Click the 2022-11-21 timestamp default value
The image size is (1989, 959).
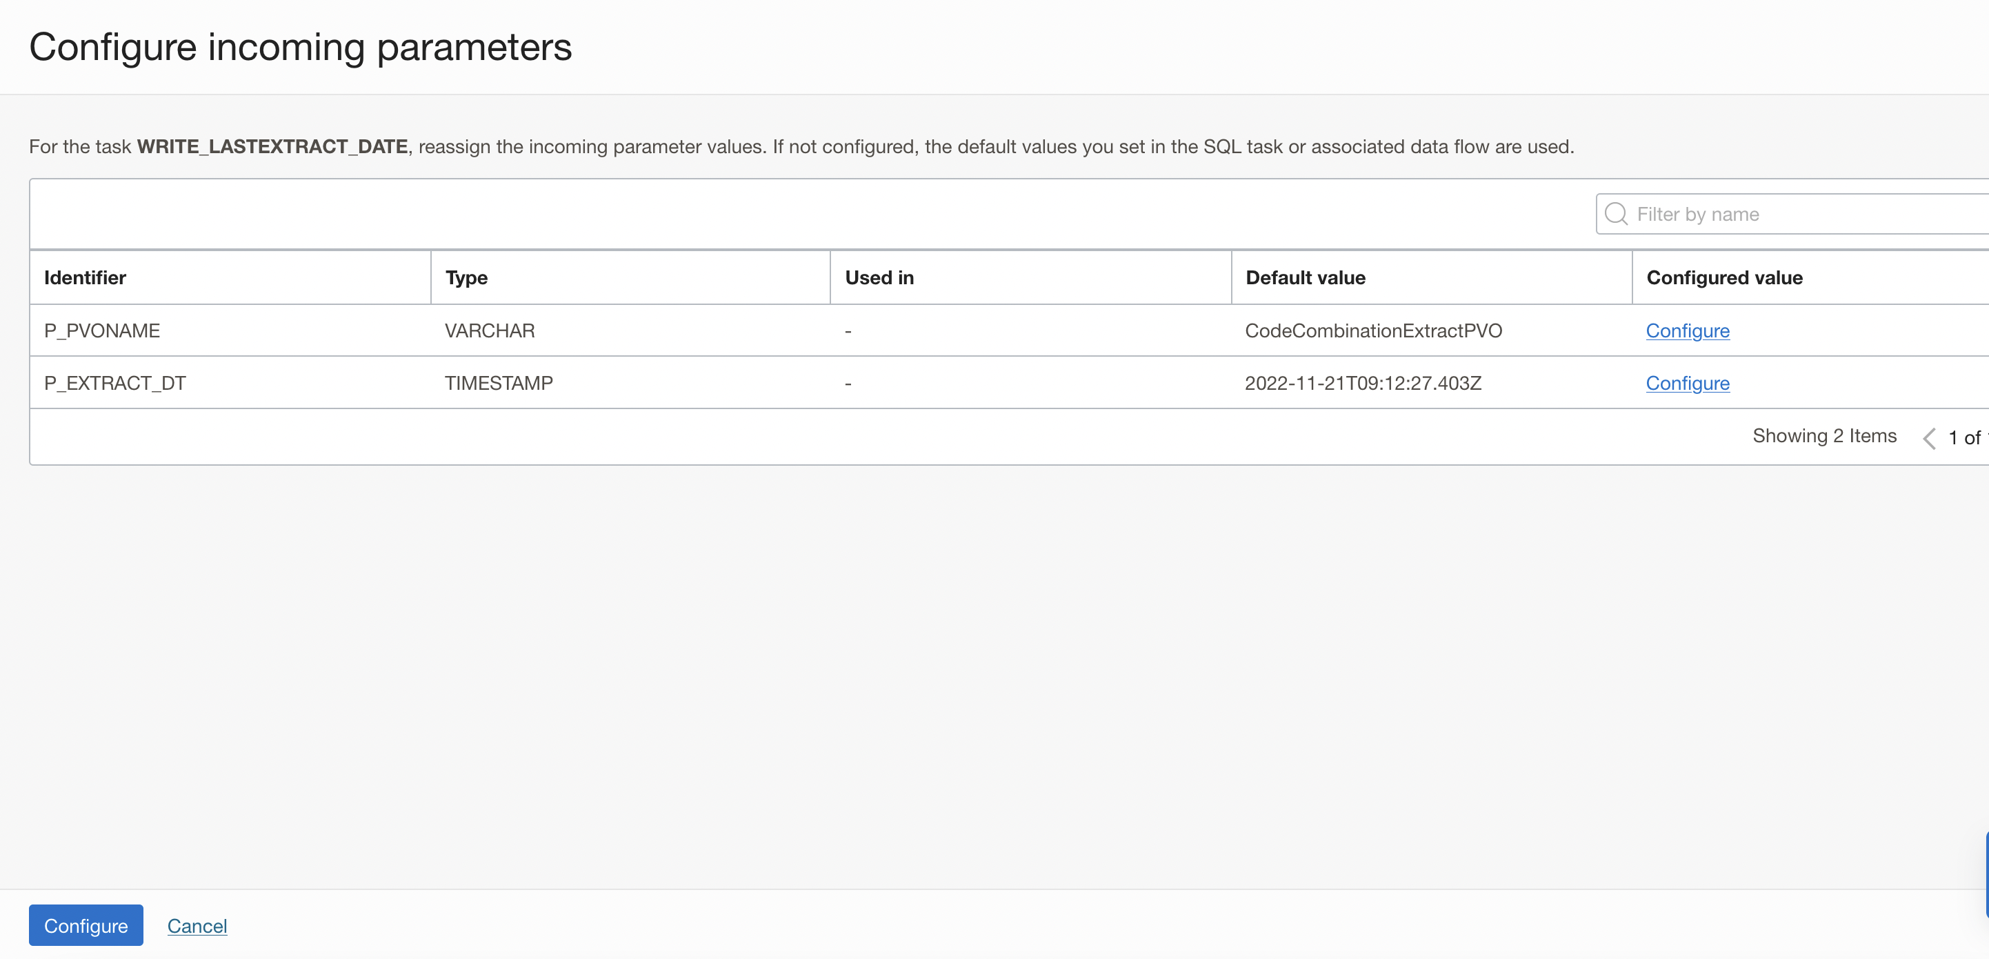[x=1363, y=383]
